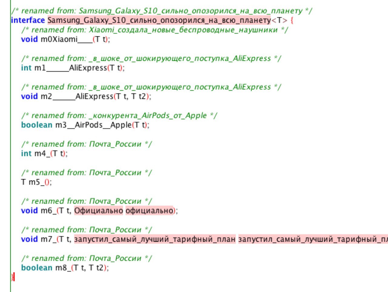Image resolution: width=388 pixels, height=292 pixels.
Task: Click the "boolean" keyword before m8_
Action: 37,267
